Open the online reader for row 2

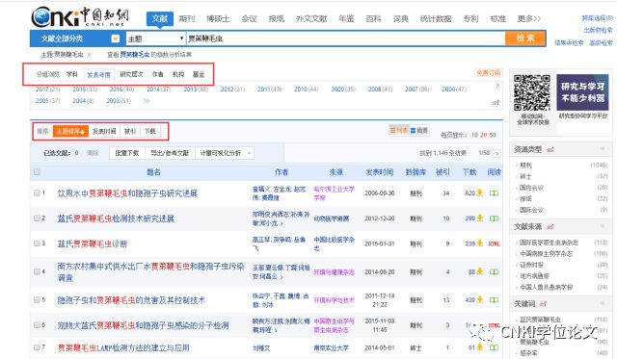(494, 218)
